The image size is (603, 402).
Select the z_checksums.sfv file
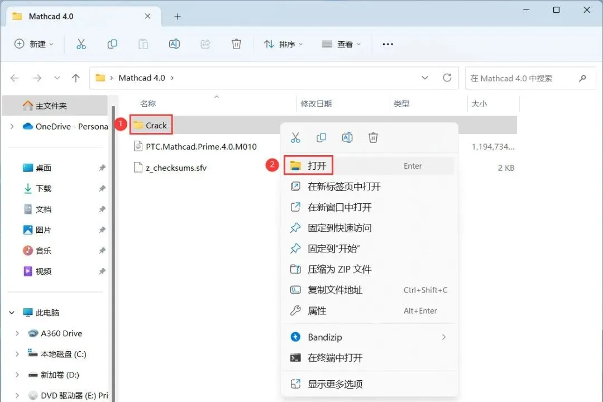[x=170, y=167]
